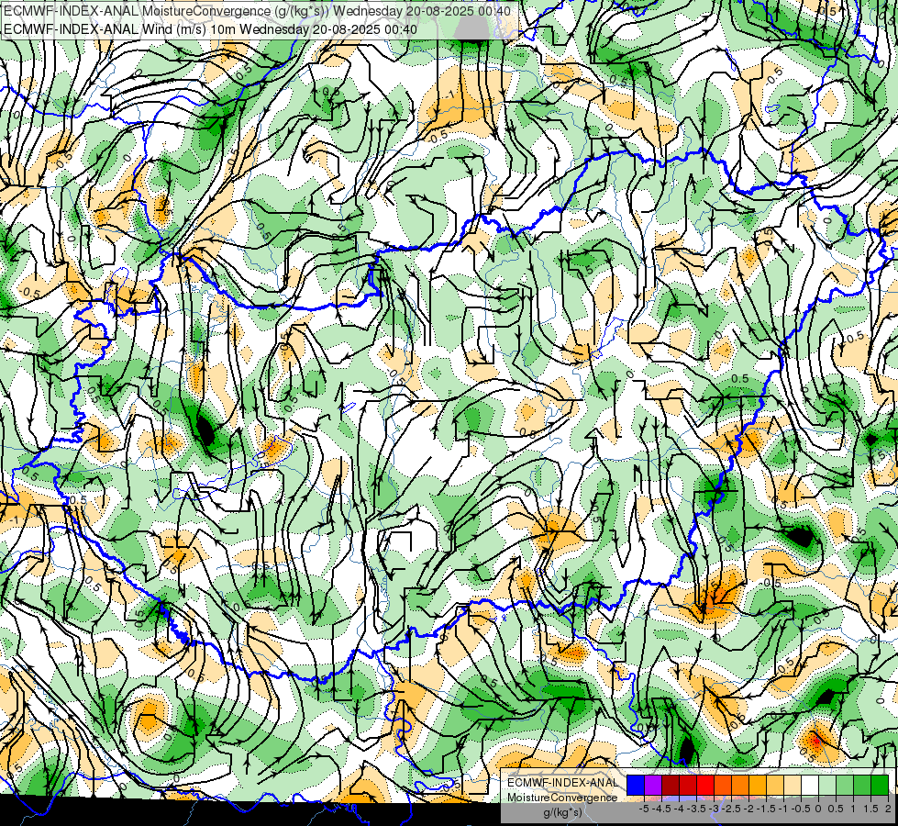
Task: Select the swatch between -2.5 and -2
Action: point(740,785)
